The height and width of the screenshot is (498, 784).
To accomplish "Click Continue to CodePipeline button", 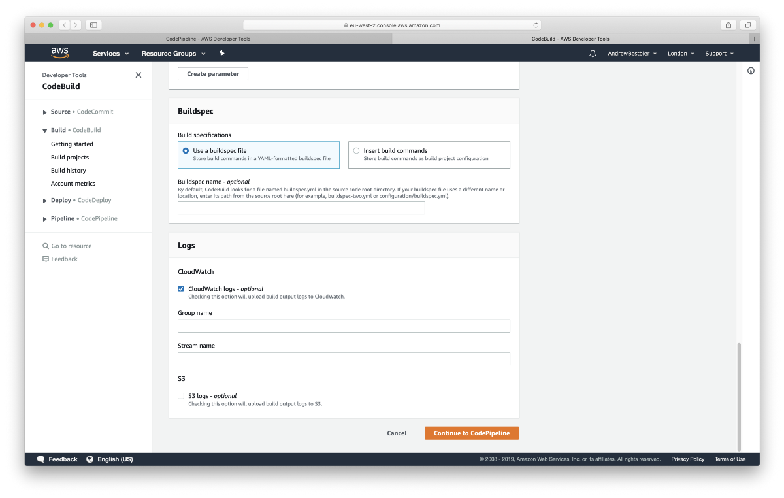I will pos(472,433).
